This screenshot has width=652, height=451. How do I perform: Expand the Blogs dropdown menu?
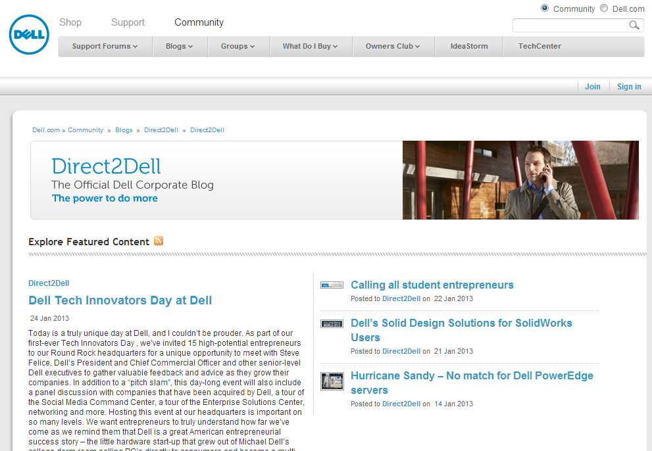(x=180, y=46)
